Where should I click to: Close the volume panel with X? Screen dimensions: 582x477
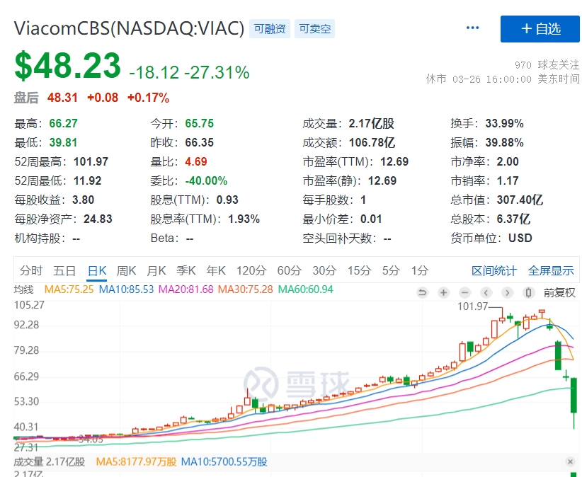pyautogui.click(x=571, y=461)
